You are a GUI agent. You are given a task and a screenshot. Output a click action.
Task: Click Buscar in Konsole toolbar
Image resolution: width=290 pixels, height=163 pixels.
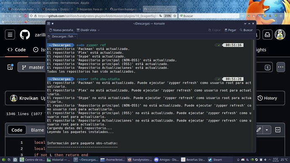[246, 30]
